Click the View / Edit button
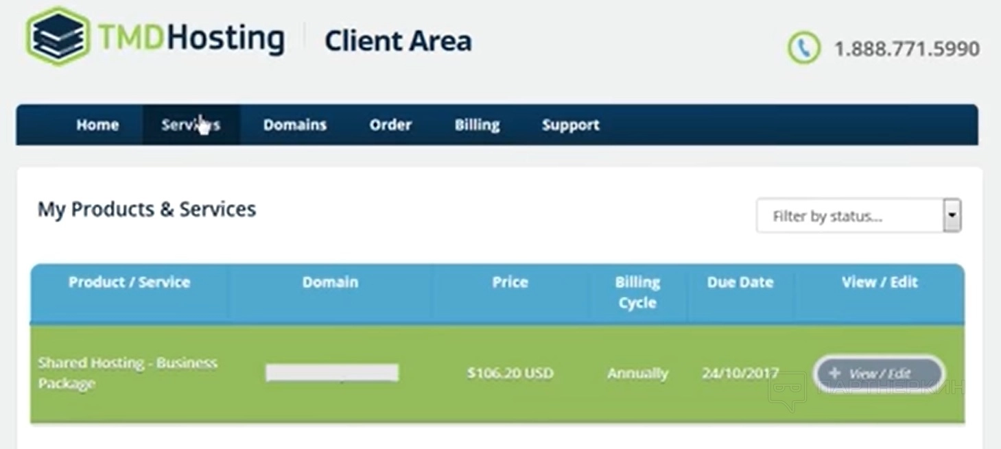Viewport: 1001px width, 449px height. point(879,374)
